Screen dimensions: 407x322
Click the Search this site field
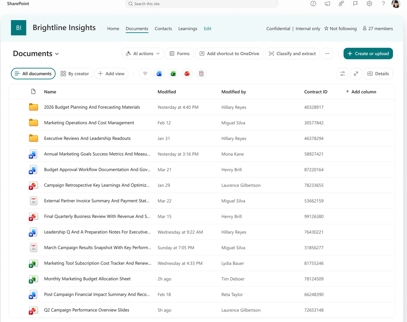click(x=202, y=4)
